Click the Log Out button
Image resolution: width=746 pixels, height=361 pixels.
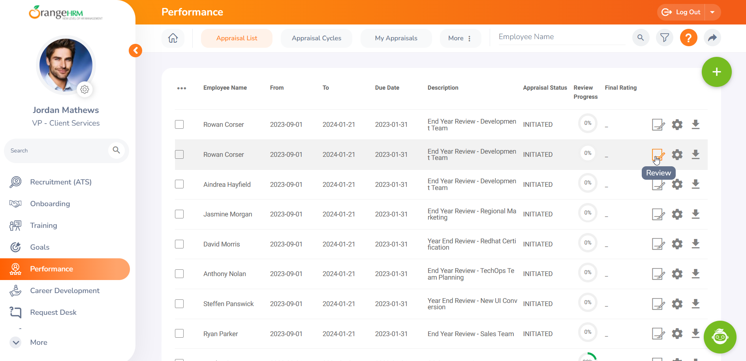click(x=681, y=12)
